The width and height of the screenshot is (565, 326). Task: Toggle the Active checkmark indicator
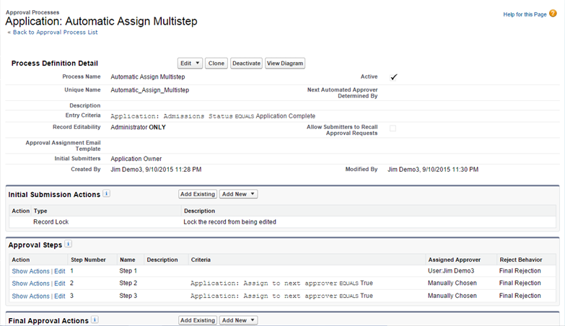(x=393, y=77)
